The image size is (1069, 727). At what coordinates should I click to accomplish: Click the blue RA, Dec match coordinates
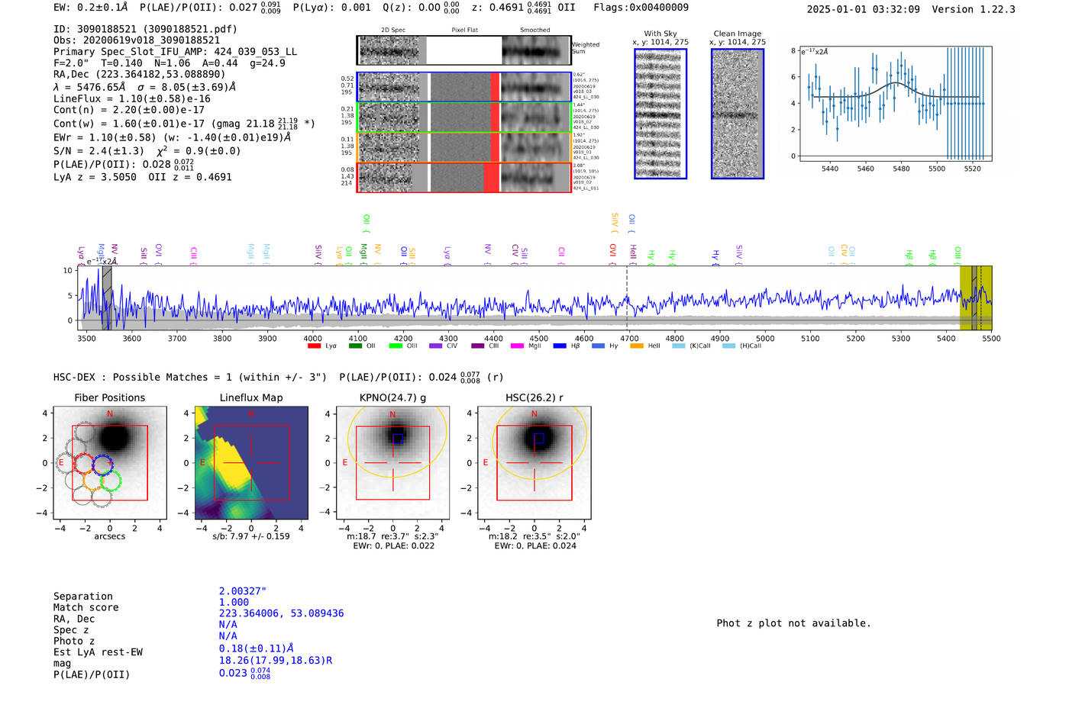pos(281,613)
